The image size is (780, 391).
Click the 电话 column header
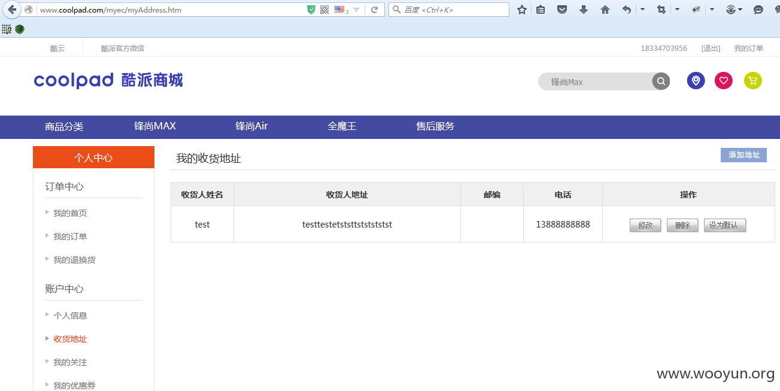click(563, 195)
